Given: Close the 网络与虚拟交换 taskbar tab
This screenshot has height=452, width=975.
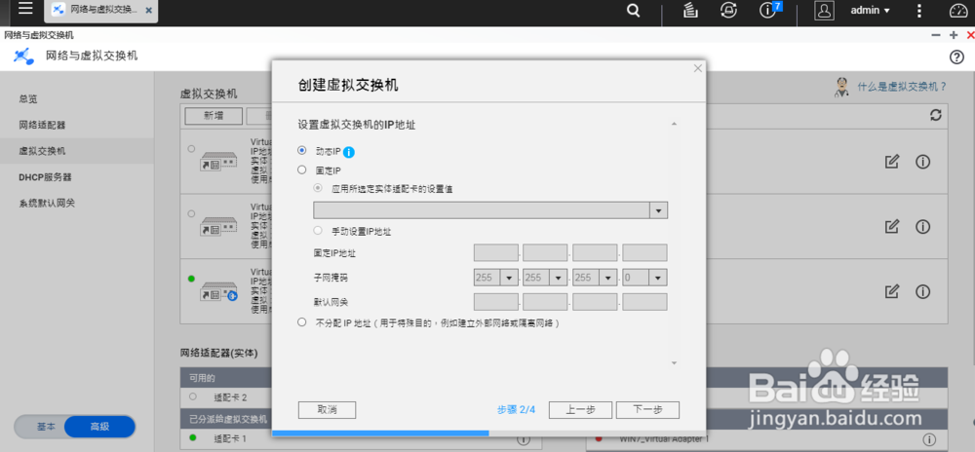Looking at the screenshot, I should click(x=148, y=11).
